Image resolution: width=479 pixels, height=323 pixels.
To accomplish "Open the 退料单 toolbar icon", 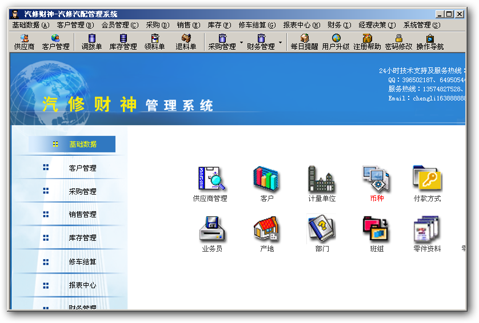I will pos(186,42).
